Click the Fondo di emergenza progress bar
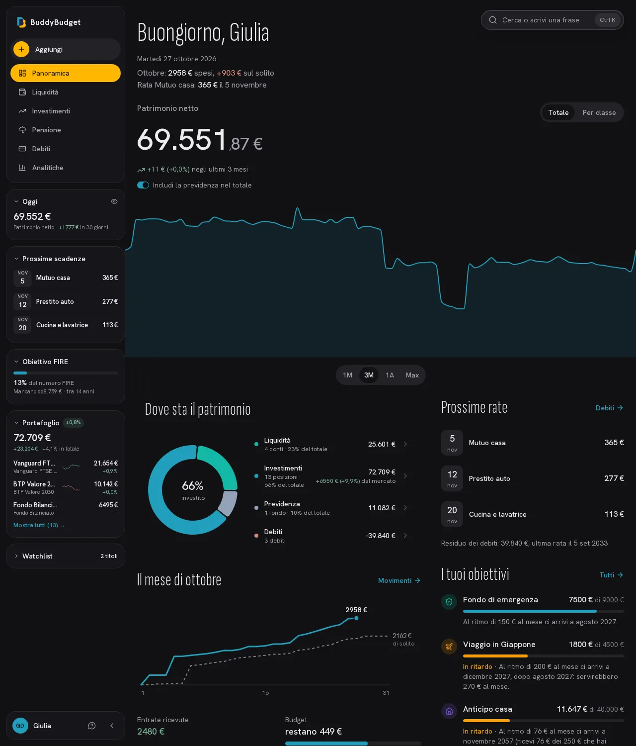This screenshot has height=746, width=636. [544, 611]
